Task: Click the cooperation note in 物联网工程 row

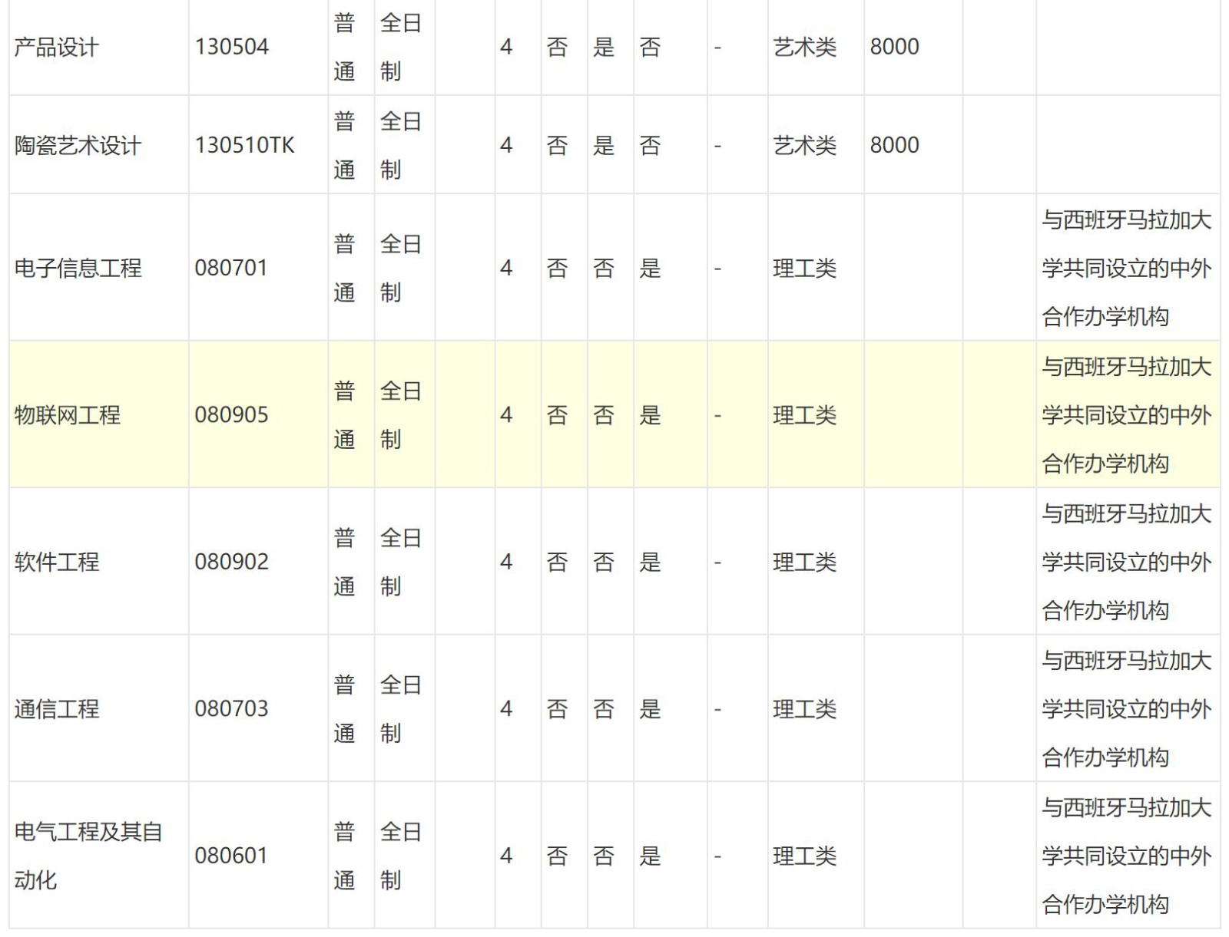Action: pos(1127,415)
